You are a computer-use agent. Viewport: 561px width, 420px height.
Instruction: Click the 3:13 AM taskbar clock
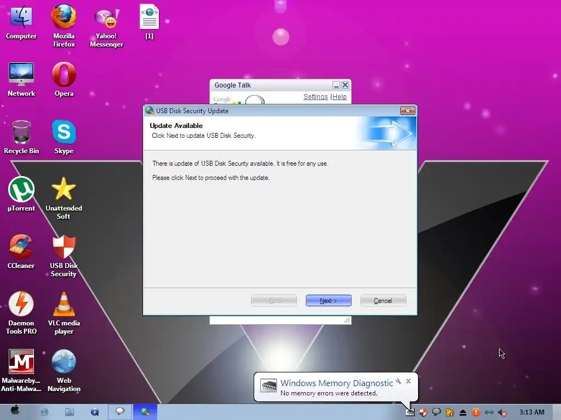(x=531, y=412)
